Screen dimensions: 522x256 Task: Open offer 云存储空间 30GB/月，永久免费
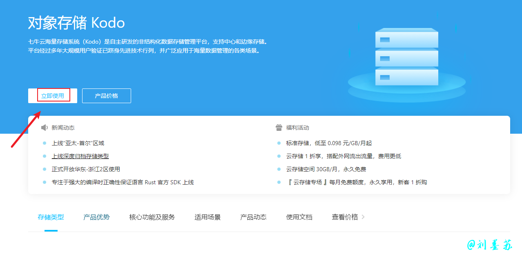(x=326, y=169)
